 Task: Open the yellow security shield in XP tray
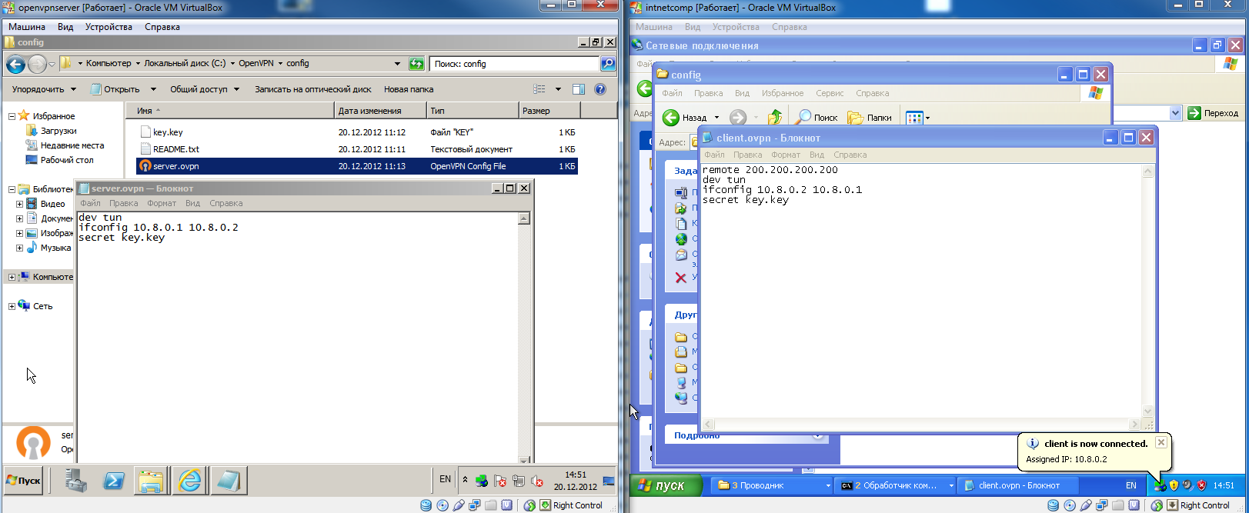1174,485
